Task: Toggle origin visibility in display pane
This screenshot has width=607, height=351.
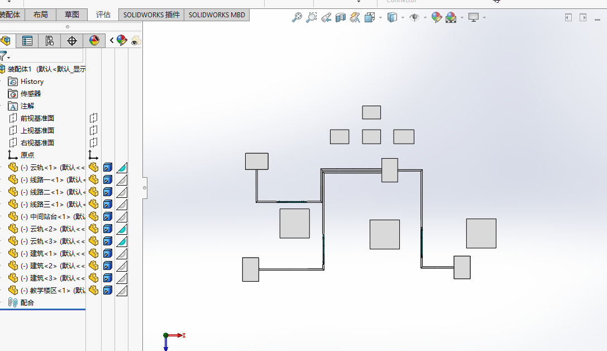Action: [93, 155]
